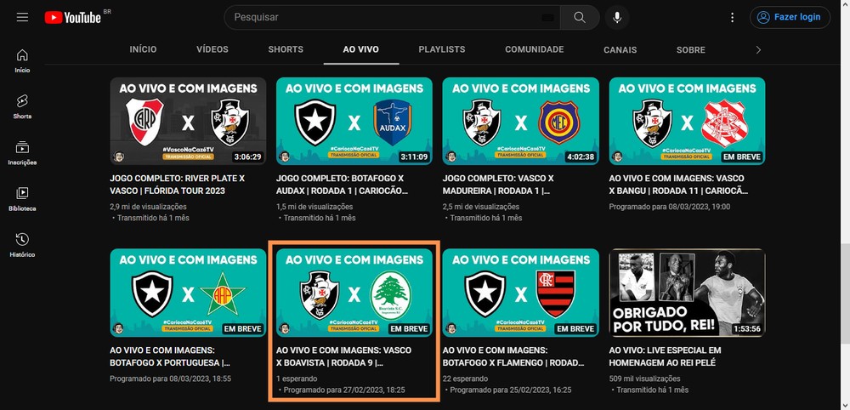Click title BOTAFOGO X PORTUGUESA
850x410 pixels.
pos(170,356)
